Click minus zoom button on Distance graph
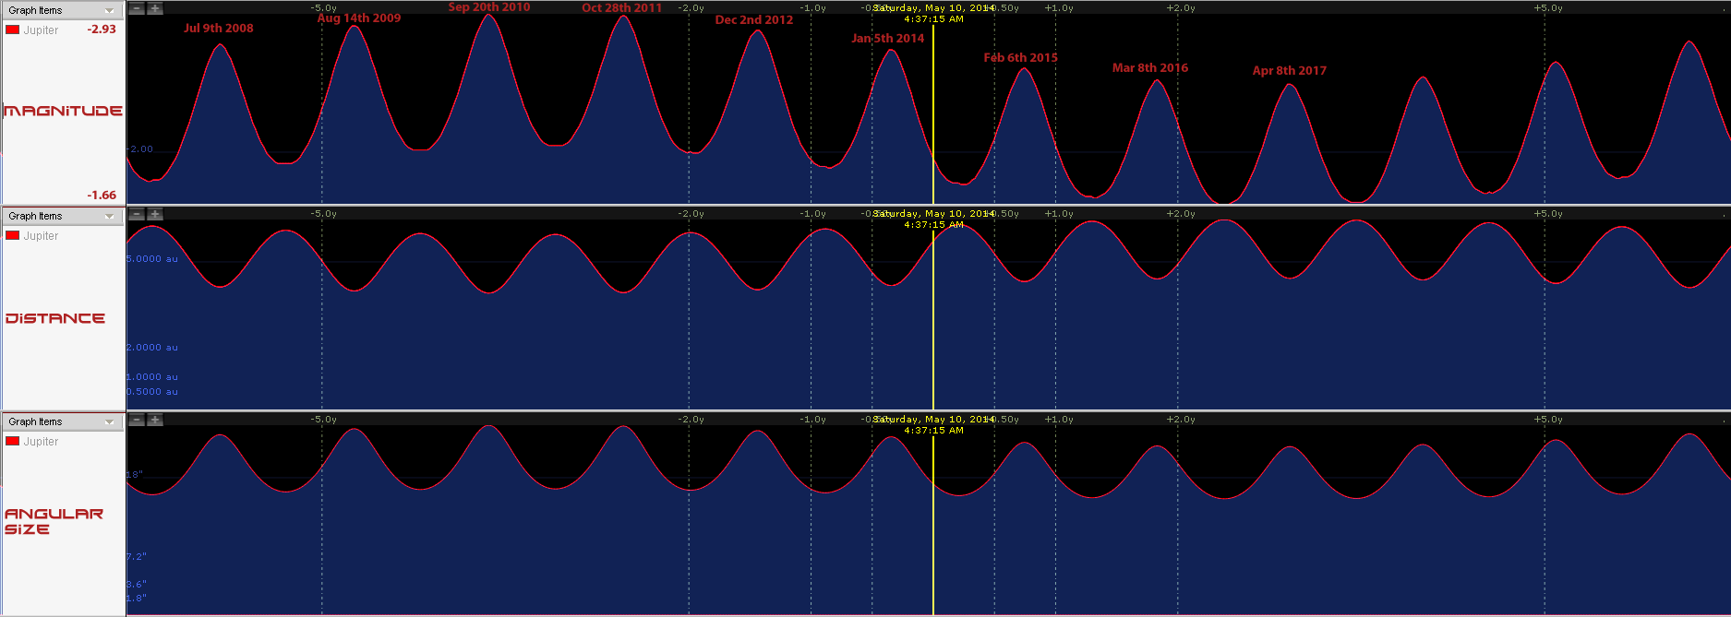Screen dimensions: 1731x617 [137, 214]
